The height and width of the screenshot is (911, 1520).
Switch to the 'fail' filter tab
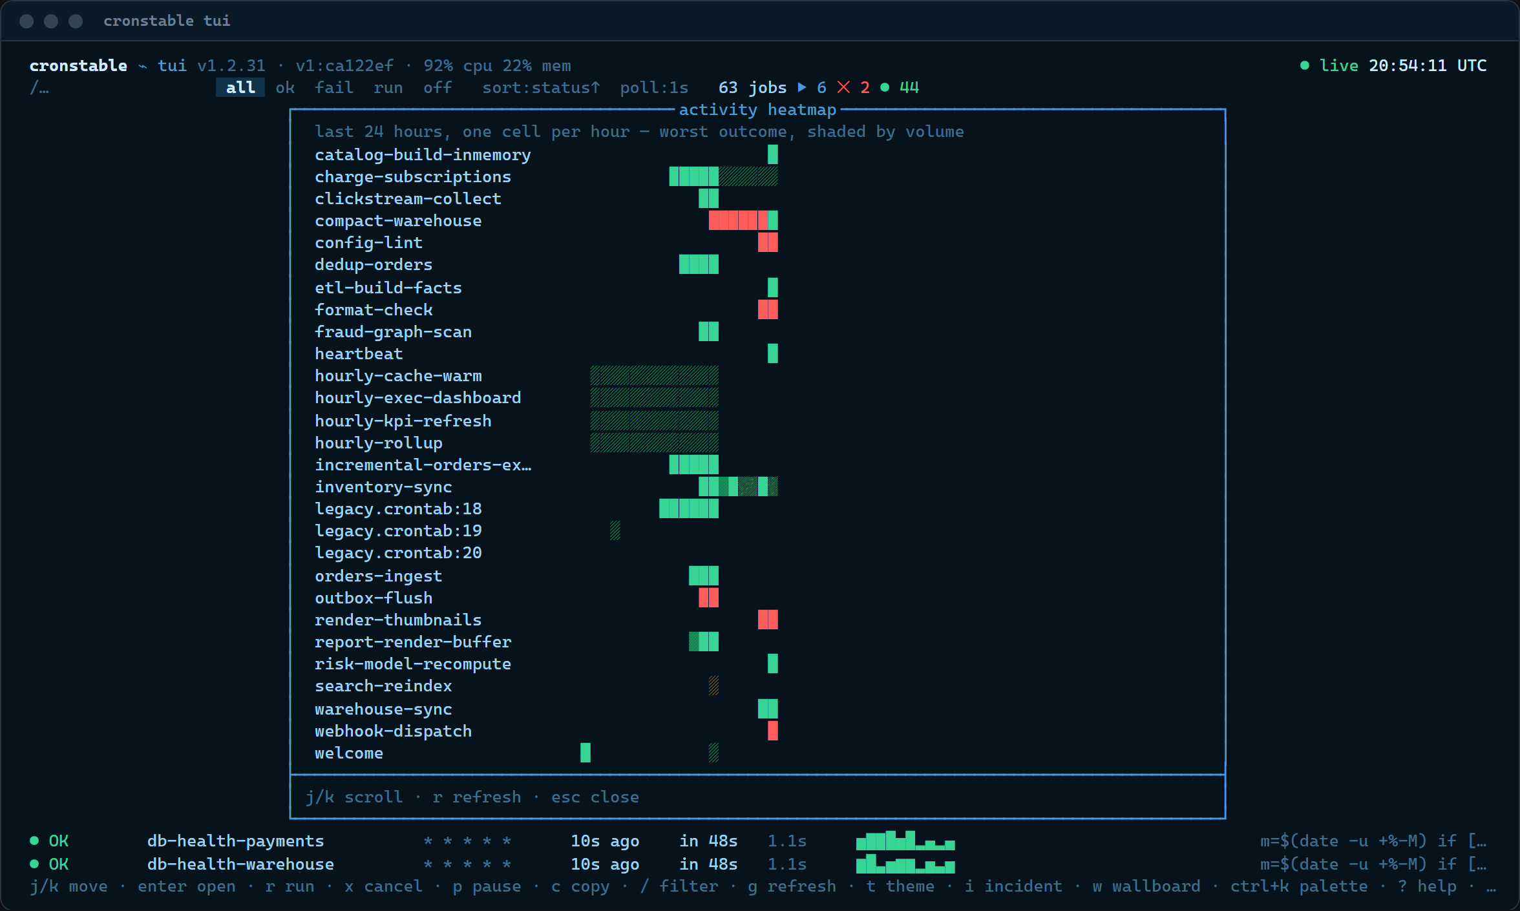click(334, 87)
